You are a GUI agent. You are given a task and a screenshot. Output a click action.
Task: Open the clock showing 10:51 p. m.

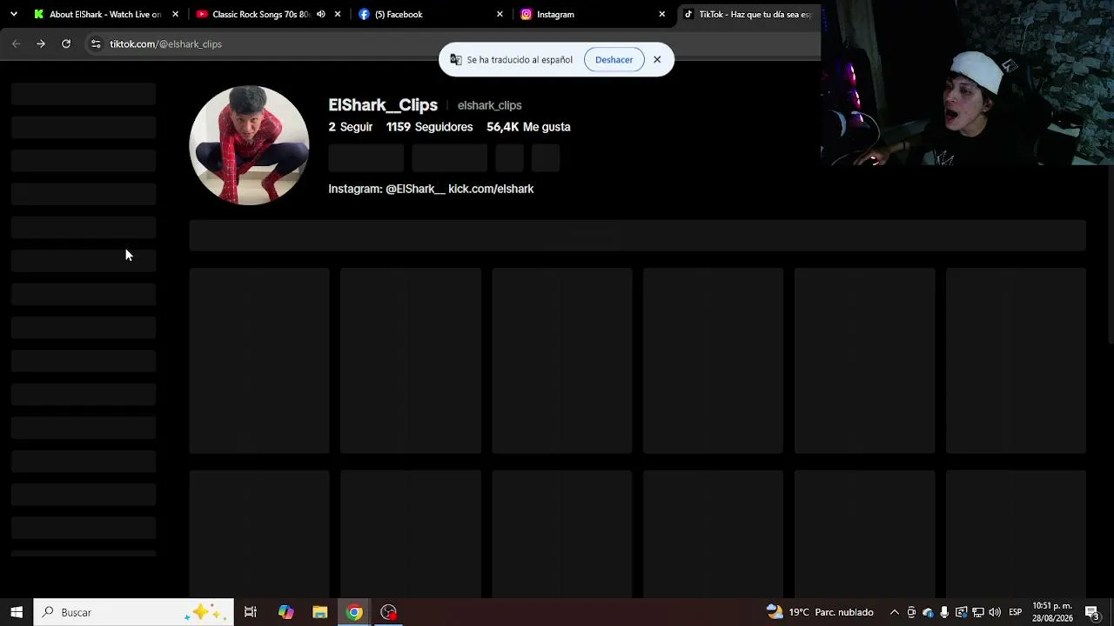1052,612
